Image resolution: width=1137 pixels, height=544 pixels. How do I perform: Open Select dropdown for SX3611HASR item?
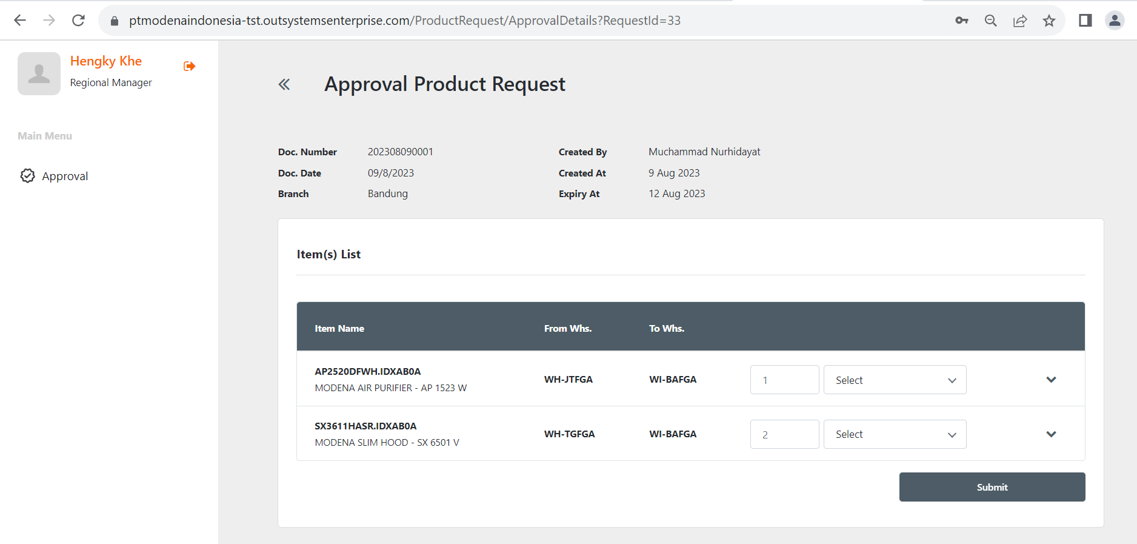pyautogui.click(x=895, y=434)
